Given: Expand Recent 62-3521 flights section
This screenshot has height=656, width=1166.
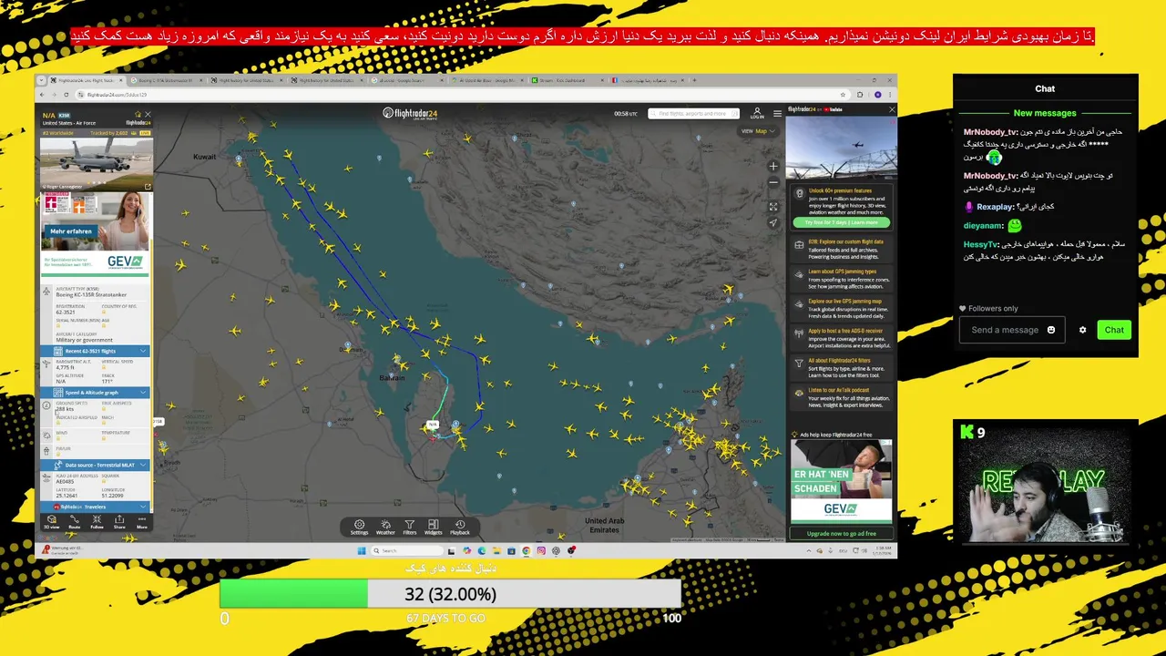Looking at the screenshot, I should [x=96, y=351].
